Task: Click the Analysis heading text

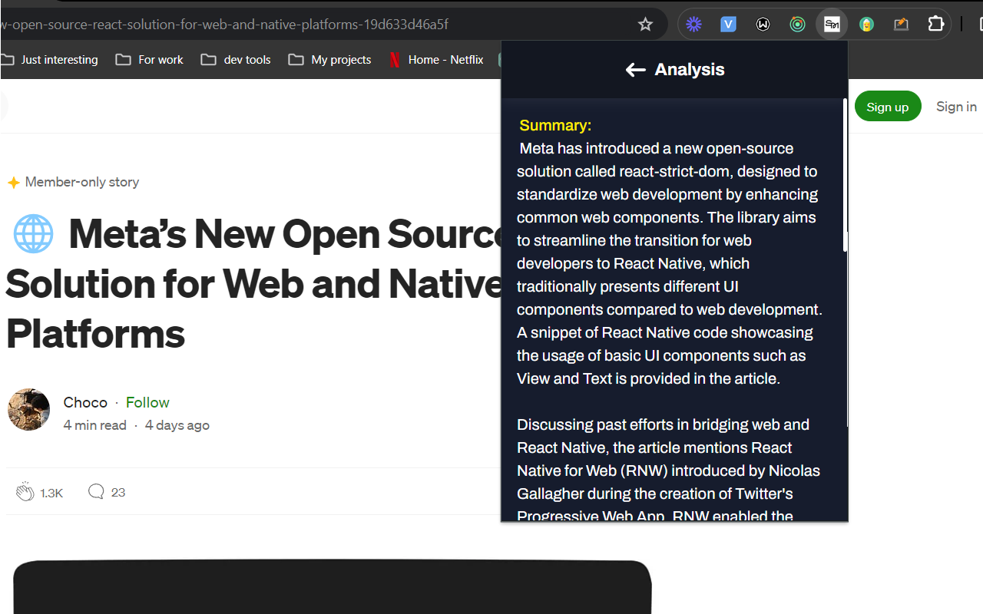Action: (690, 70)
